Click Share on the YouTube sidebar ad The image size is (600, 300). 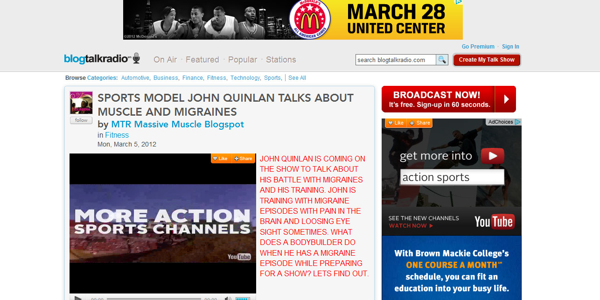click(x=419, y=123)
